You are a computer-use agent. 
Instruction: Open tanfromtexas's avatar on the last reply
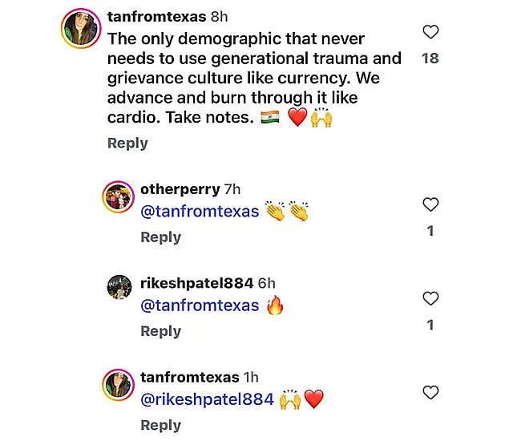(119, 385)
